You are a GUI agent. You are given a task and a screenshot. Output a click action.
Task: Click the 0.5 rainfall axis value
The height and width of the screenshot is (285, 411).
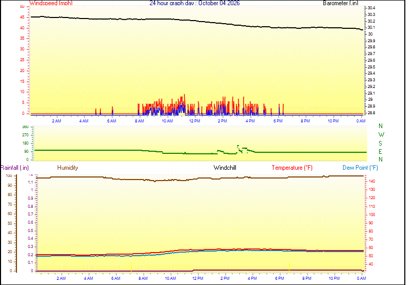(x=31, y=230)
